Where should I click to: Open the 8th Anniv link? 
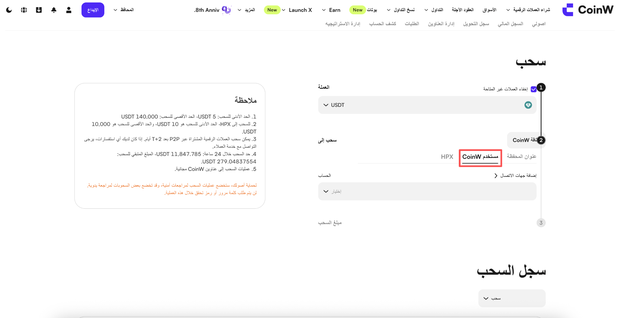pyautogui.click(x=207, y=10)
